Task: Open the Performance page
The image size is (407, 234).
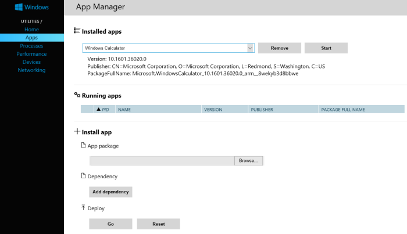Action: (x=31, y=53)
